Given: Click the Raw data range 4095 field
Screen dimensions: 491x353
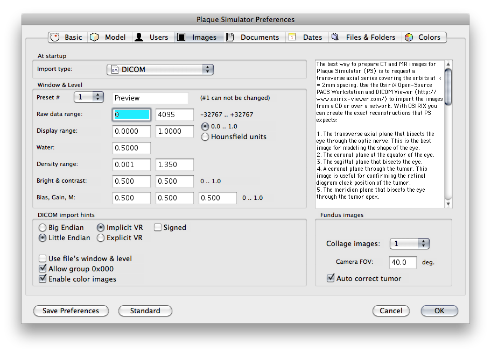Looking at the screenshot, I should [x=174, y=114].
